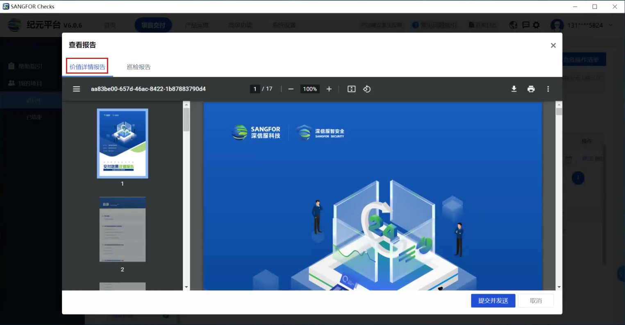The image size is (625, 325).
Task: Download the PDF report
Action: tap(514, 89)
